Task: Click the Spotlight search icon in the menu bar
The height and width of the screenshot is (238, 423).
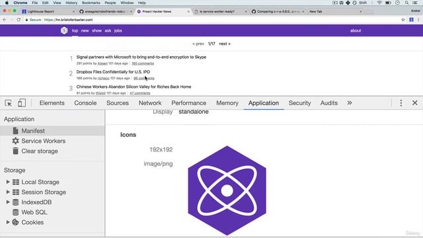Action: [x=406, y=3]
